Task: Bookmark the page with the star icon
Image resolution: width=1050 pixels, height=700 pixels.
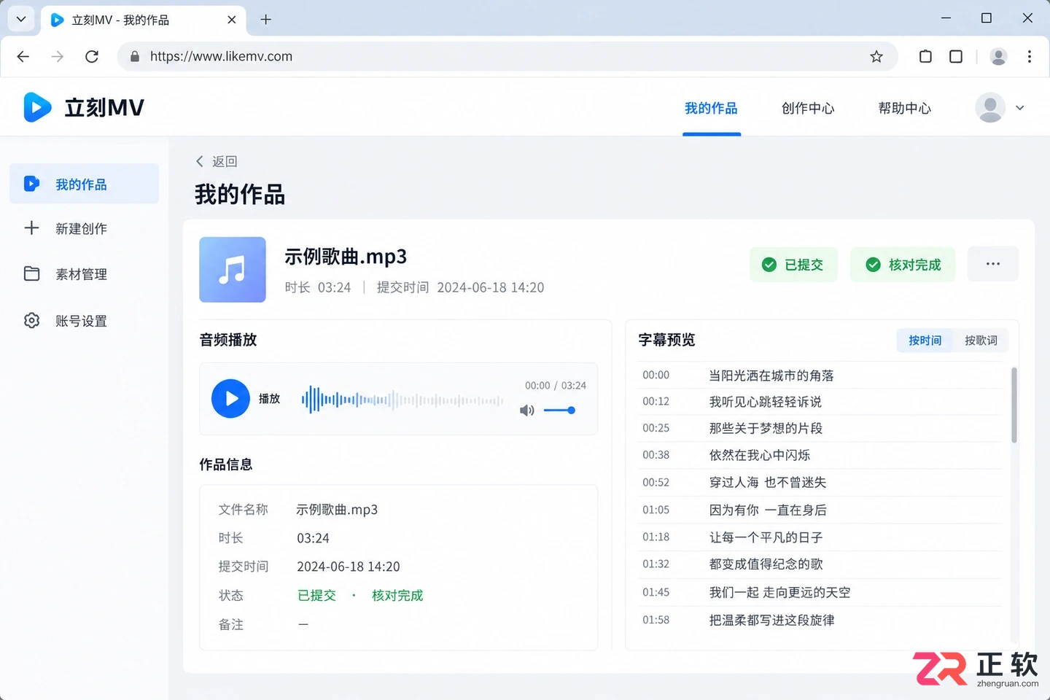Action: pyautogui.click(x=876, y=56)
